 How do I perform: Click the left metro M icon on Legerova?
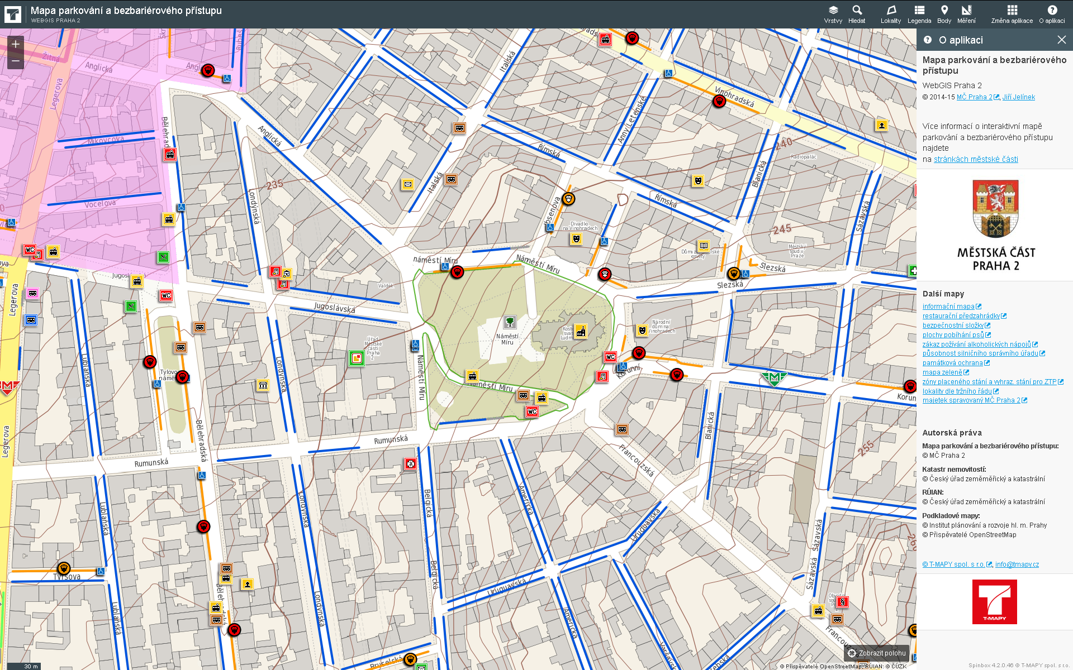point(7,387)
